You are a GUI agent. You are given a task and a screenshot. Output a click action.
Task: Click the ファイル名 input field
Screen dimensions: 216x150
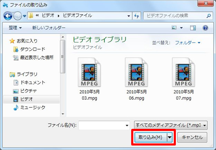(x=103, y=125)
